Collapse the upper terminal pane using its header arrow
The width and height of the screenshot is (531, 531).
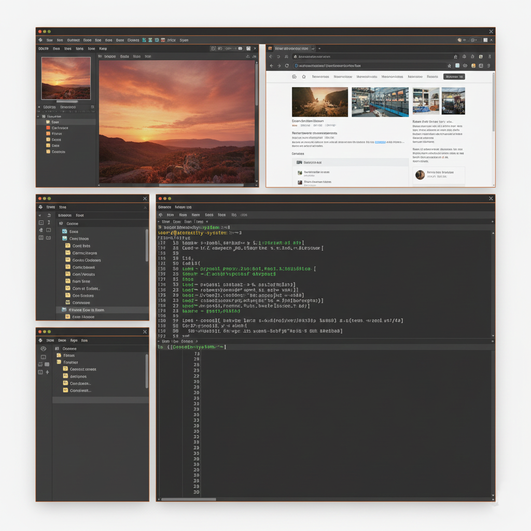pos(159,221)
